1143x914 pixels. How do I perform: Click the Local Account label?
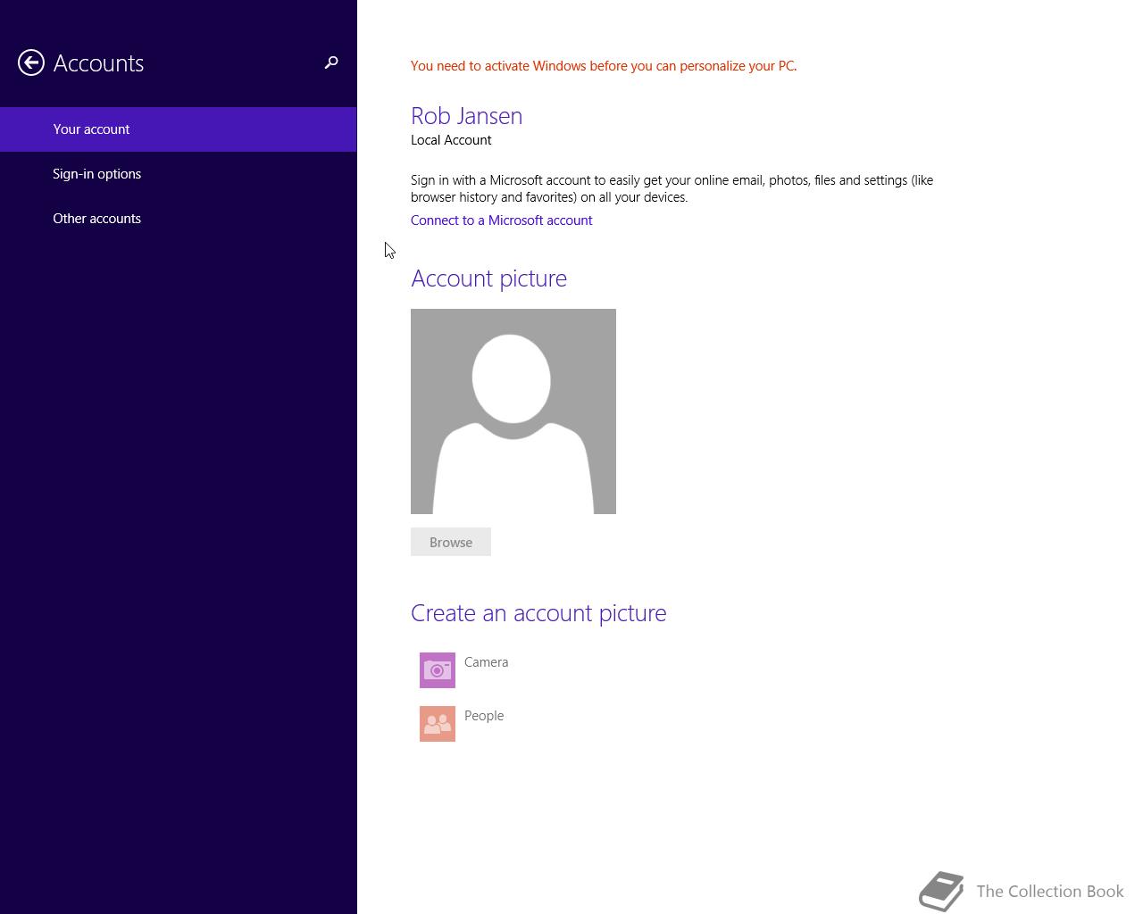pyautogui.click(x=451, y=140)
